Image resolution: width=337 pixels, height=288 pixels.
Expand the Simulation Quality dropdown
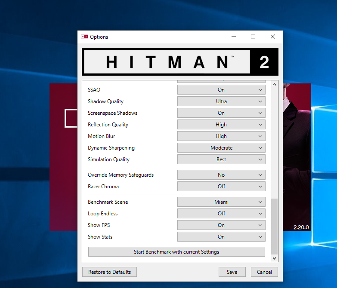tap(221, 159)
